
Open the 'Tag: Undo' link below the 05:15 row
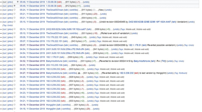pyautogui.click(x=7, y=25)
